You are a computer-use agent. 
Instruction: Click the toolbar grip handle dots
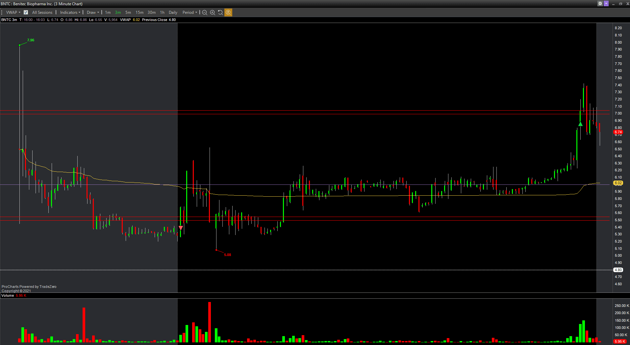tap(2, 12)
